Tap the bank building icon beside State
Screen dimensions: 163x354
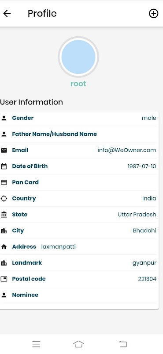pos(4,215)
